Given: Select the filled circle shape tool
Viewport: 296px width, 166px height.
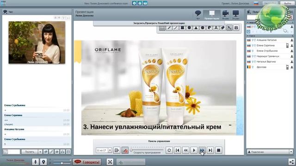Looking at the screenshot, I should [x=189, y=28].
